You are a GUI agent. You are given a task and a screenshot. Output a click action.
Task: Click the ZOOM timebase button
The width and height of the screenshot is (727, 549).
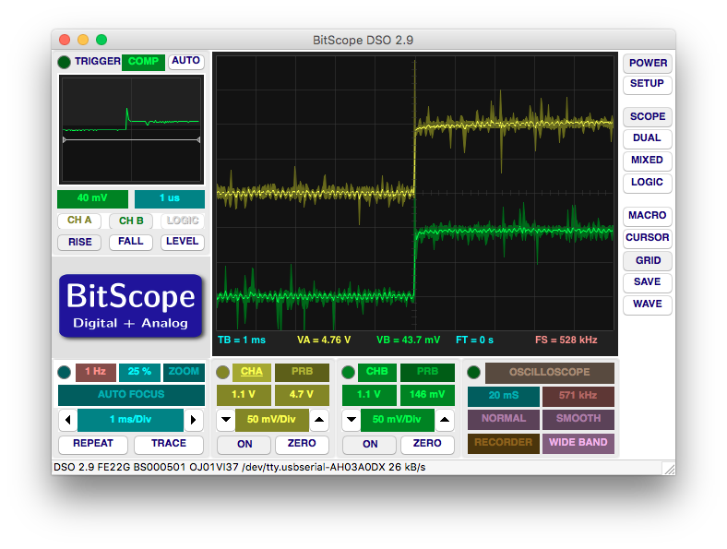184,372
